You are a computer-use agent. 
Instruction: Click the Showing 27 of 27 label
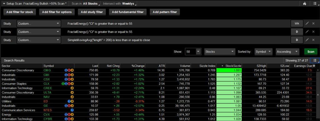point(297,60)
